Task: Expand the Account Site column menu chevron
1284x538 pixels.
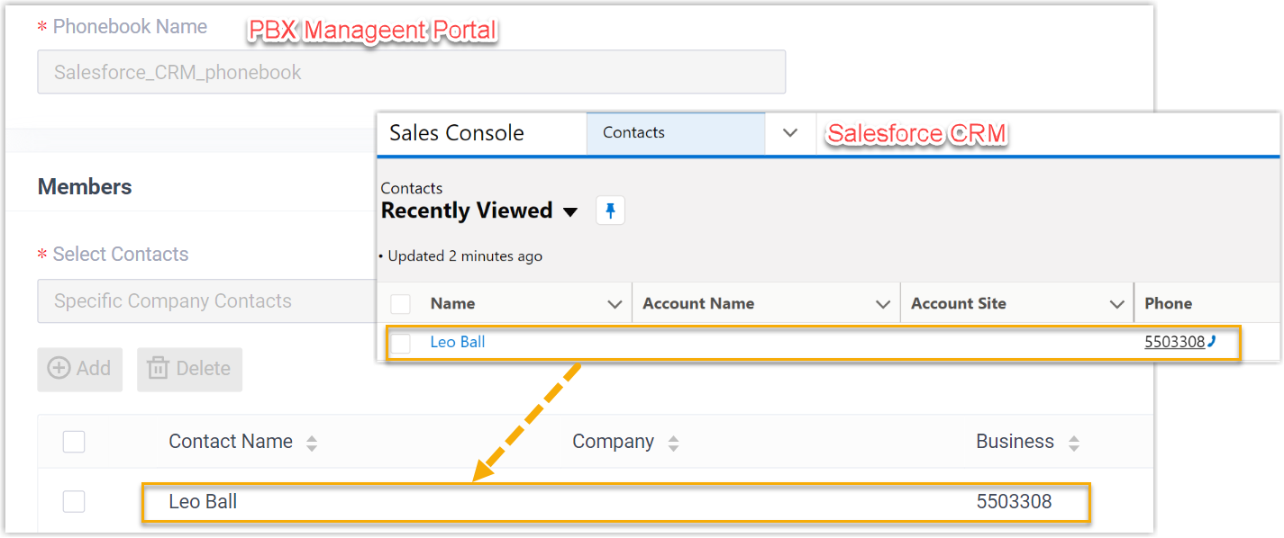Action: pos(1116,305)
